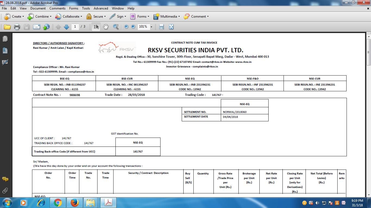Go to next page with down arrow
The height and width of the screenshot is (208, 371).
click(66, 27)
